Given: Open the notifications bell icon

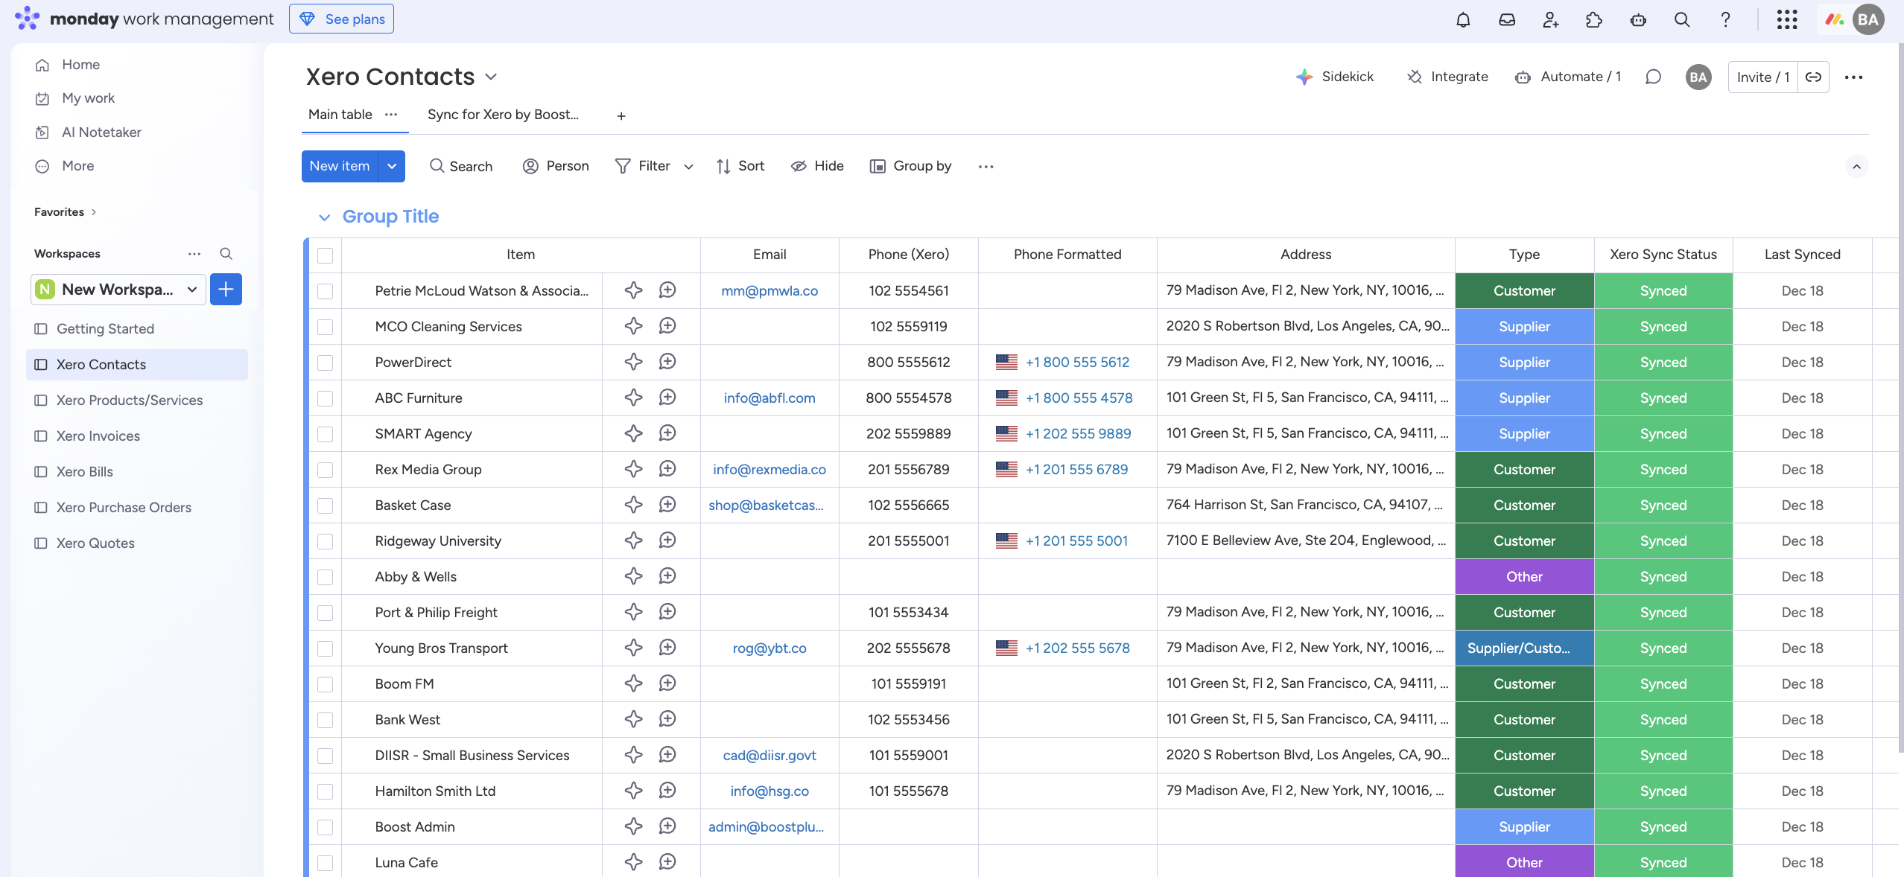Looking at the screenshot, I should click(1463, 20).
